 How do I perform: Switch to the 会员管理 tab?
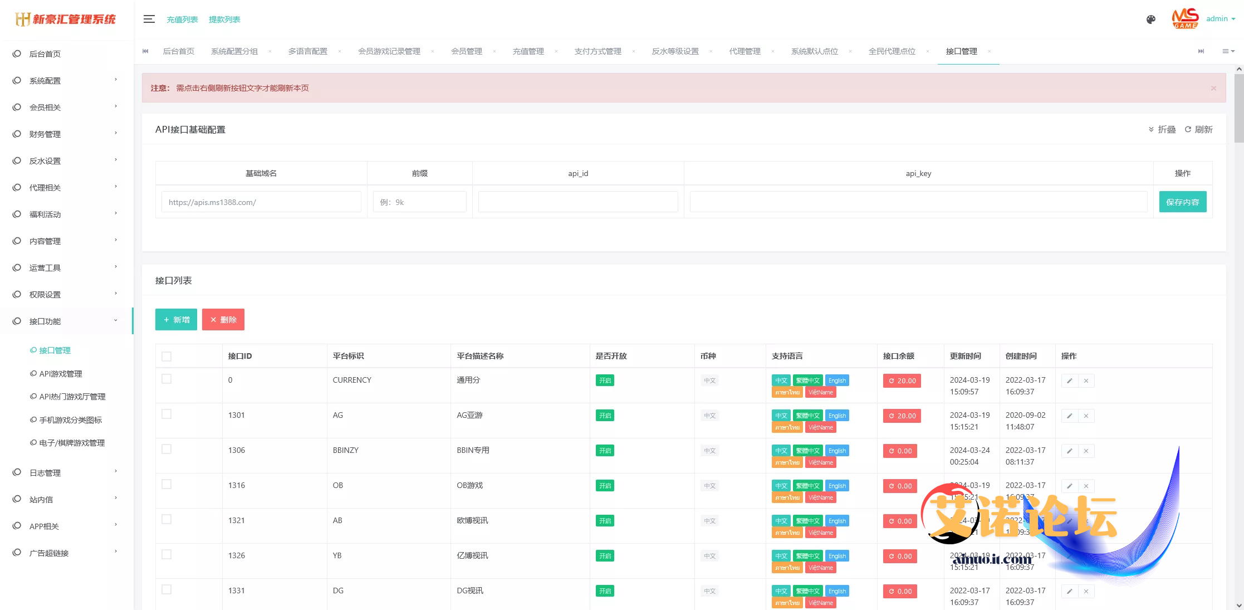coord(466,51)
